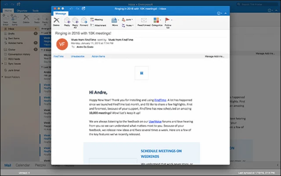Click the print icon in message title bar

(x=83, y=8)
